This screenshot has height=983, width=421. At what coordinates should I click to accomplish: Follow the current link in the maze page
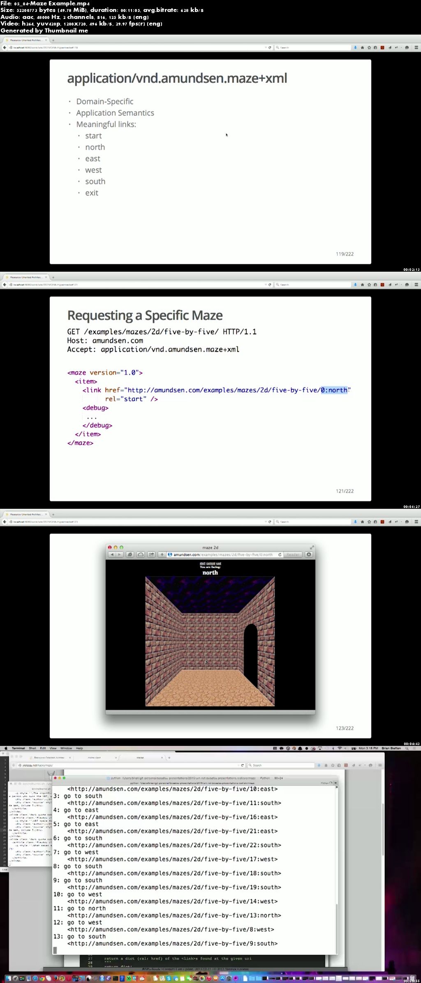[210, 564]
